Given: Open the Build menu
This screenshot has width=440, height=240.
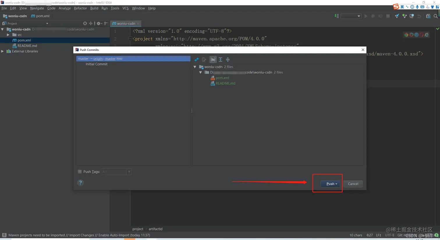Looking at the screenshot, I should tap(94, 8).
